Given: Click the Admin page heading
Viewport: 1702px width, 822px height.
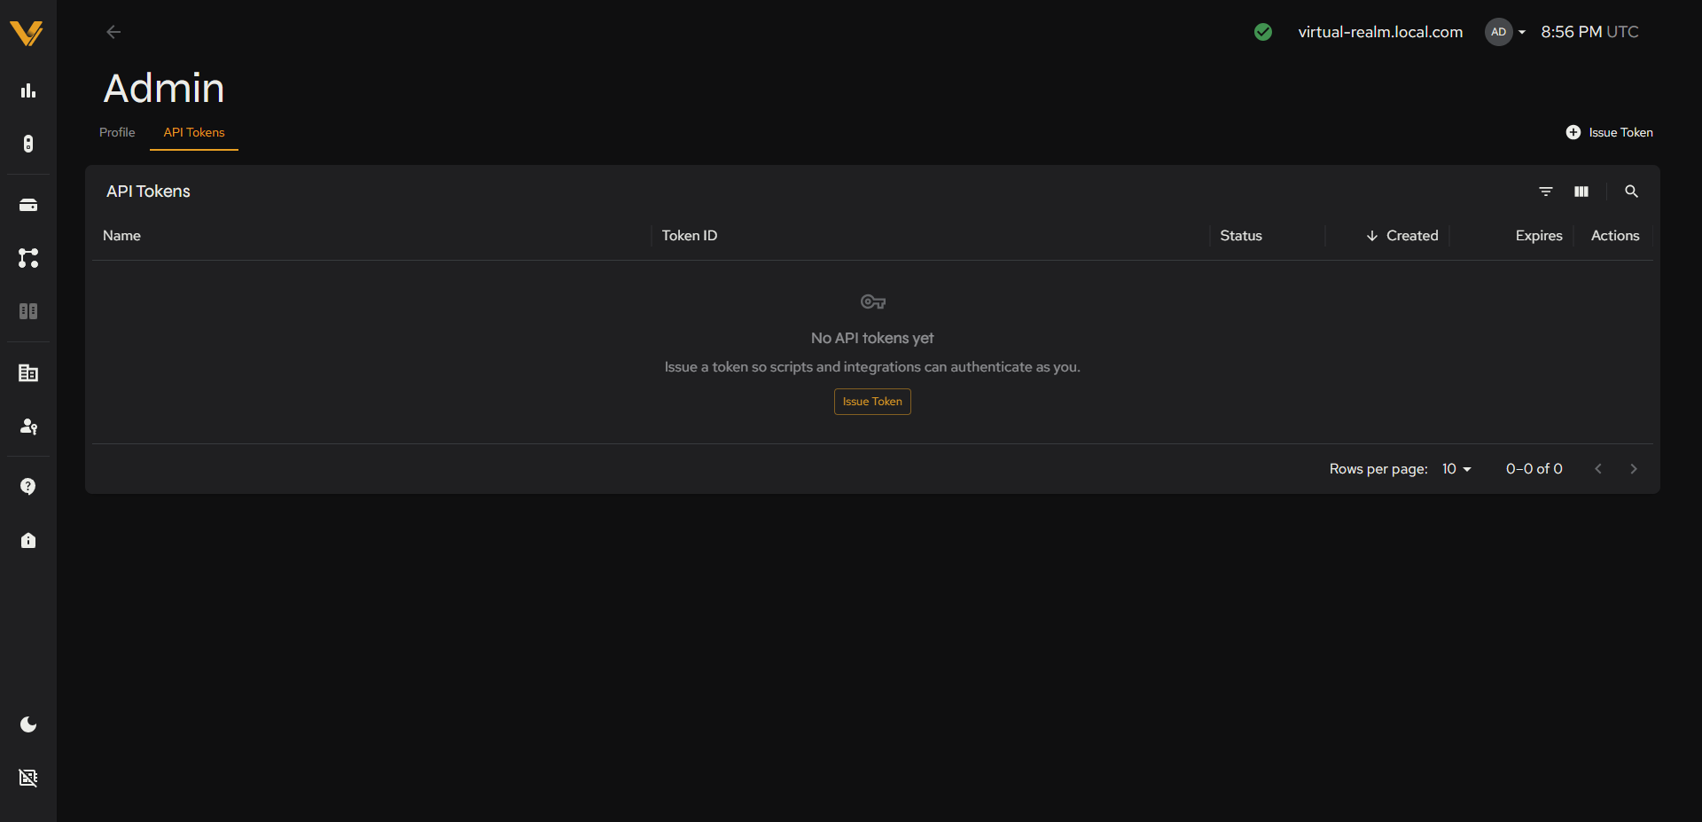Looking at the screenshot, I should coord(164,88).
